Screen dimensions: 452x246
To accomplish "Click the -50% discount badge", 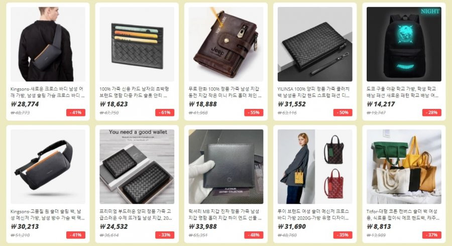I will (343, 112).
